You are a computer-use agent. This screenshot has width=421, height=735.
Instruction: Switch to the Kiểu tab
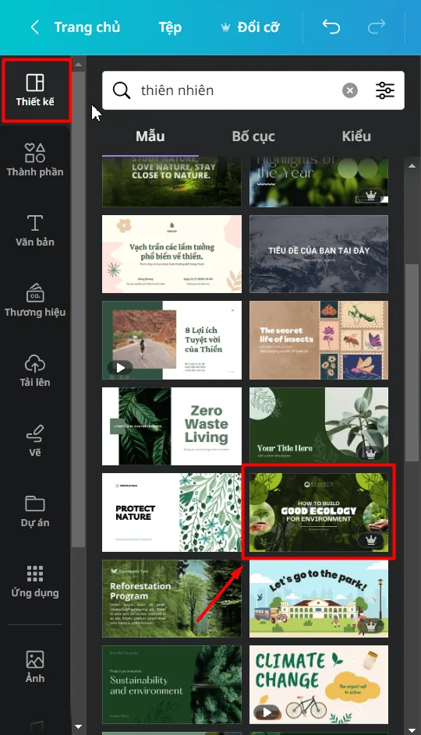[356, 136]
